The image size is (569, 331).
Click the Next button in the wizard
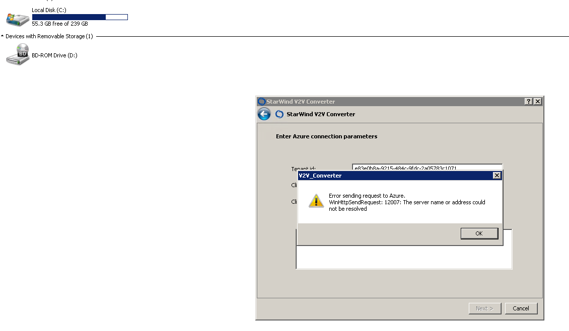coord(484,308)
